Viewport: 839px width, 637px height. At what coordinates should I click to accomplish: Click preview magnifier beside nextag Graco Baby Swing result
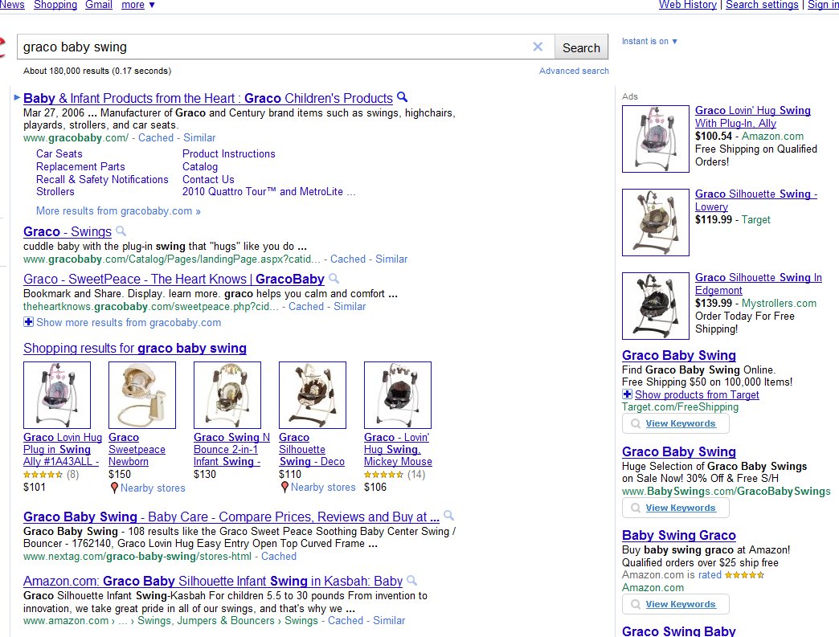coord(449,516)
